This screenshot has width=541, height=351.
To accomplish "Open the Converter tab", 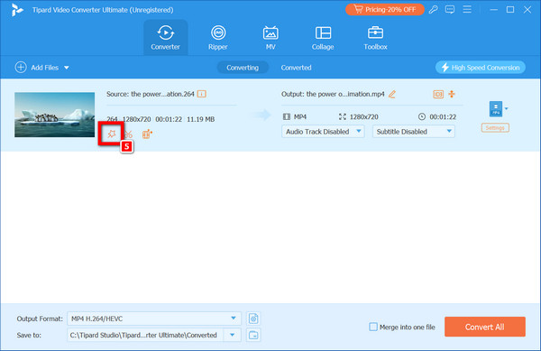I will tap(166, 37).
